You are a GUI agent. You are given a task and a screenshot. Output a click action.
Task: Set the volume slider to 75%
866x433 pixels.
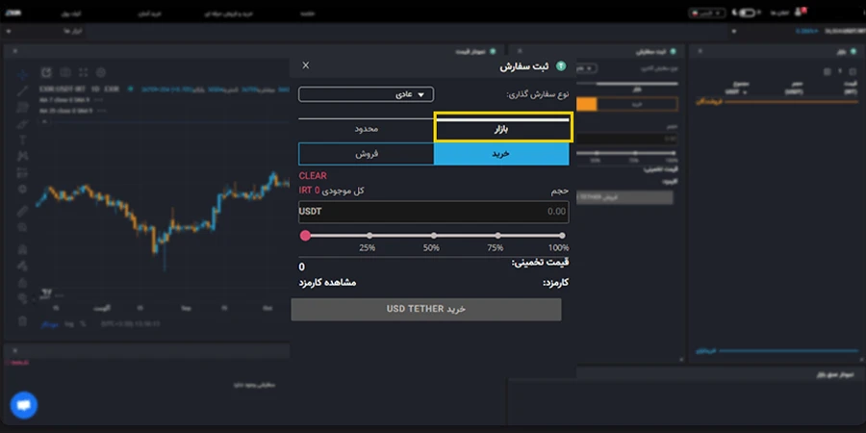(x=498, y=236)
